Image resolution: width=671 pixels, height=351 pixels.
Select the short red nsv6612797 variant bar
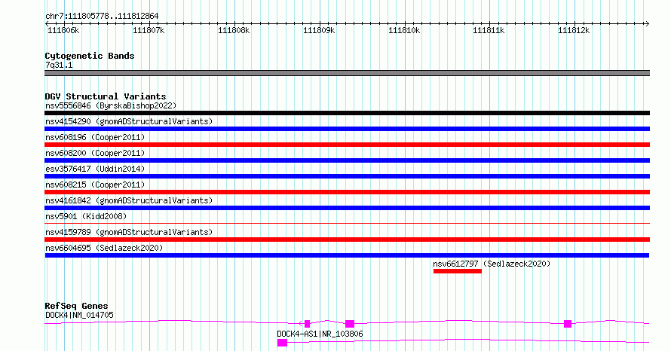point(458,271)
